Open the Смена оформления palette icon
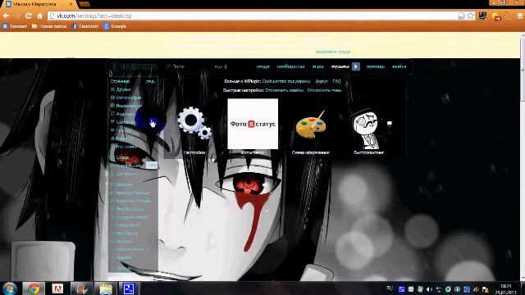525x295 pixels. (x=311, y=124)
